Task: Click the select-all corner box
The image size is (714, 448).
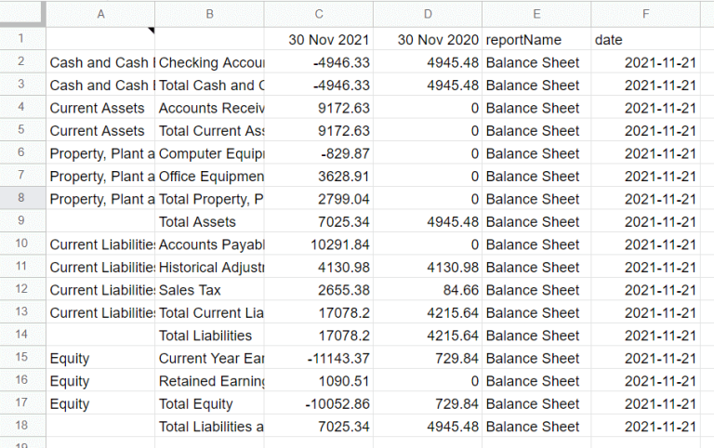Action: tap(22, 14)
